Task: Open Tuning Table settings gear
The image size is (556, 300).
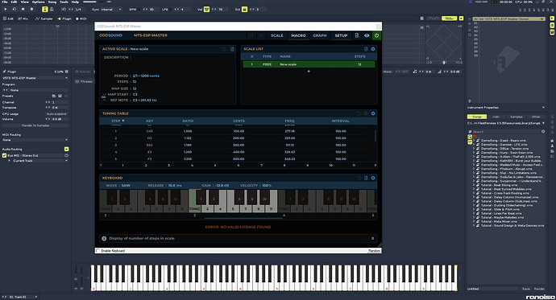Action: [x=373, y=113]
